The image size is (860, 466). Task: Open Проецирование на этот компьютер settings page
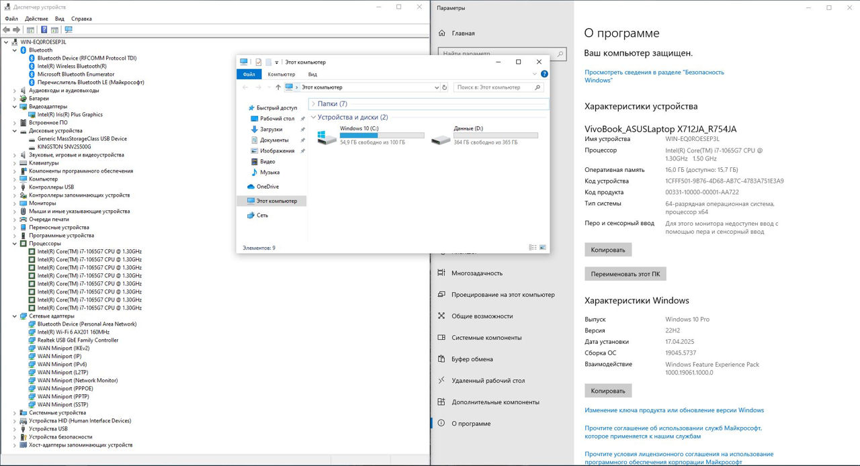(x=496, y=294)
